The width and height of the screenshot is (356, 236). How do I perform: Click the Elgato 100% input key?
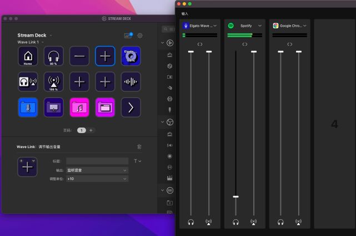[131, 56]
